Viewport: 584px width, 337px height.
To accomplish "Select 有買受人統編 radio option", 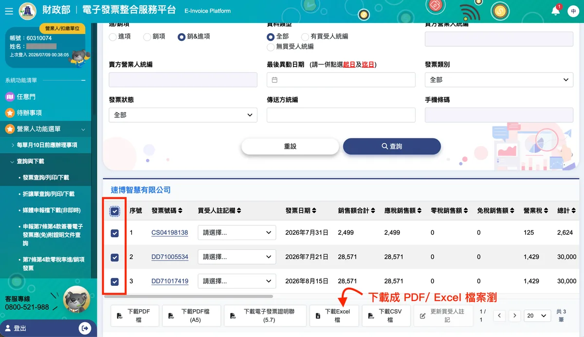I will (x=305, y=37).
